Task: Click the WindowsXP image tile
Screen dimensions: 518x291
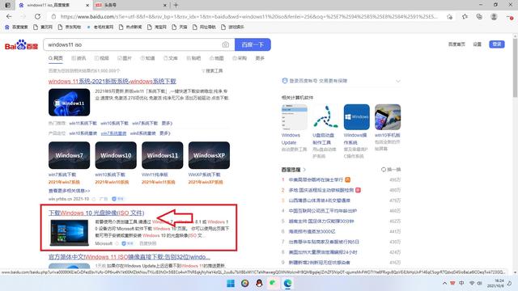Action: (x=209, y=155)
